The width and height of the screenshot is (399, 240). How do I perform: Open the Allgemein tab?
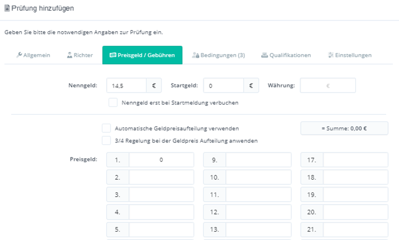pos(33,55)
